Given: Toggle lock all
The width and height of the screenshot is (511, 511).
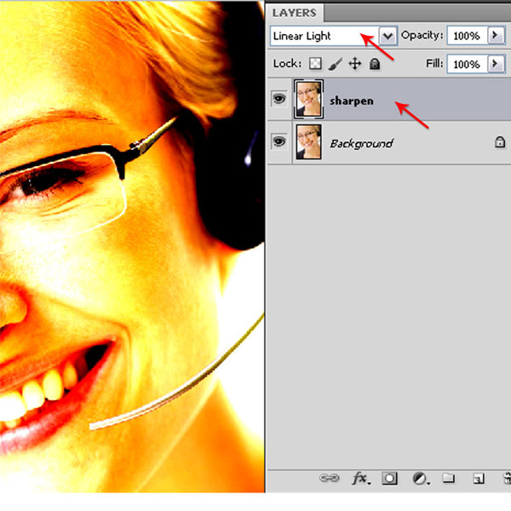Looking at the screenshot, I should tap(375, 64).
